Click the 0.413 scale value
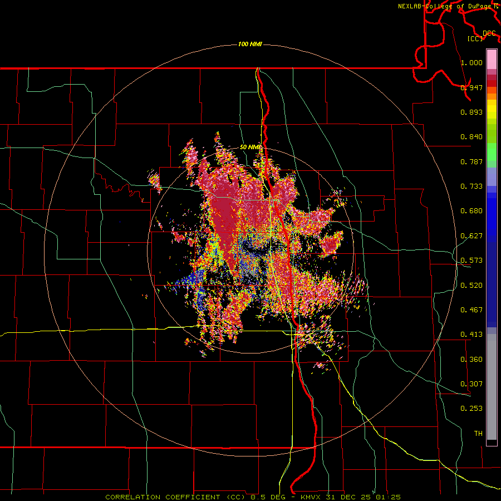The image size is (501, 501). [x=471, y=335]
